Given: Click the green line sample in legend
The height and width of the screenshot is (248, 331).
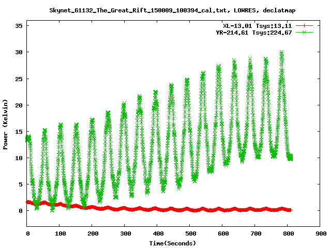Looking at the screenshot, I should tap(305, 32).
